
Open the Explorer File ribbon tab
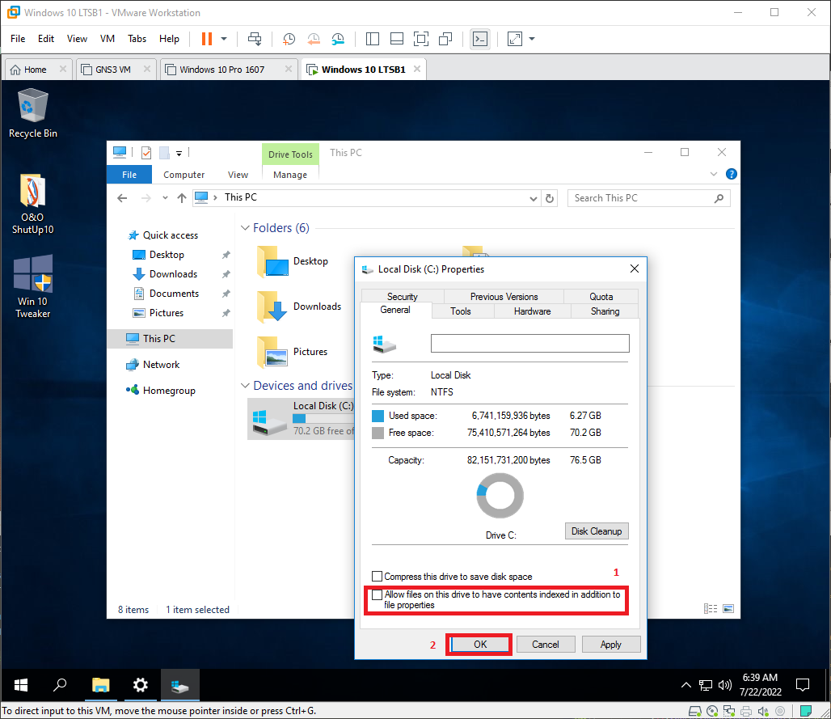click(x=129, y=175)
